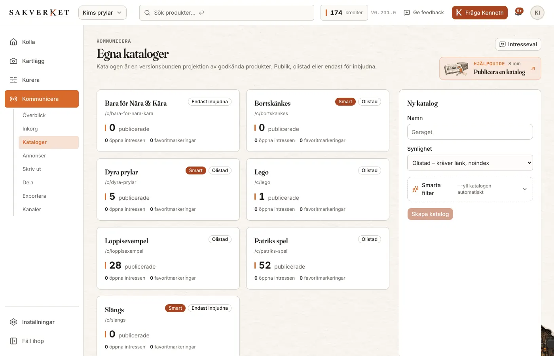Open the help guide arrow icon
Screen dimensions: 554x356
pyautogui.click(x=533, y=68)
